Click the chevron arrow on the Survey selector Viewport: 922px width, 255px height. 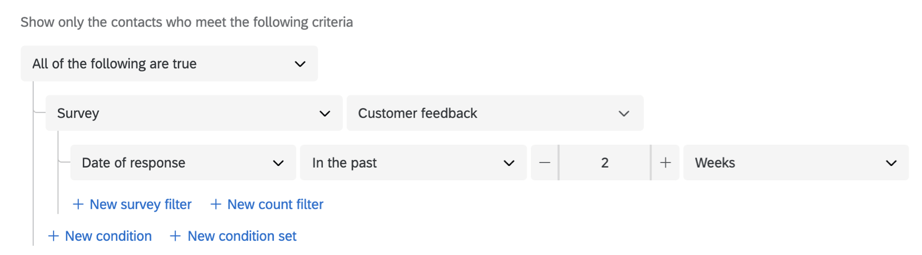click(x=325, y=113)
